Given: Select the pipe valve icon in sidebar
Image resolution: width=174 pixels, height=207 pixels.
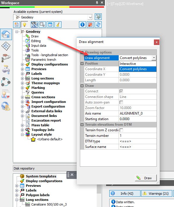Looking at the screenshot, I should [x=6, y=58].
